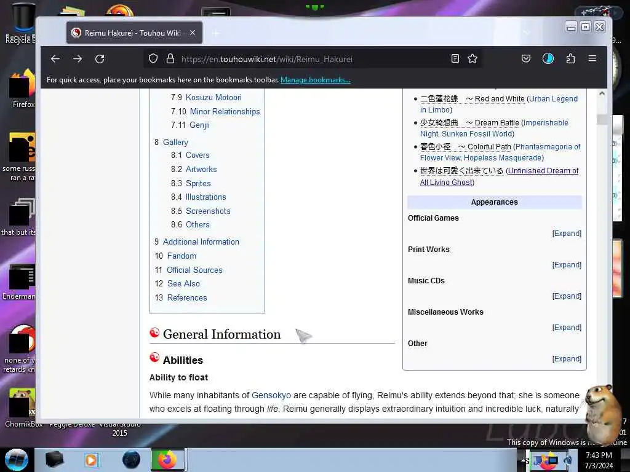
Task: Open the tracking protection shield icon
Action: click(x=153, y=59)
